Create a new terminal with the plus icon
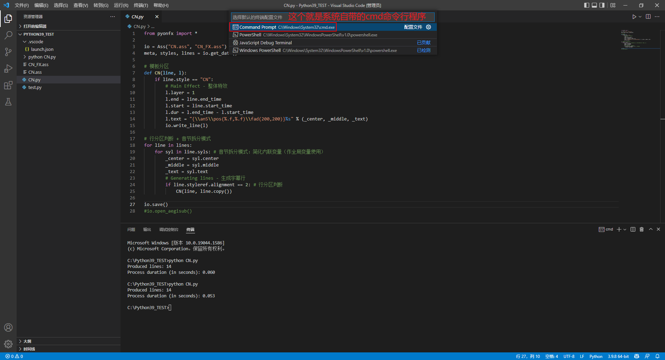This screenshot has height=360, width=665. tap(619, 229)
